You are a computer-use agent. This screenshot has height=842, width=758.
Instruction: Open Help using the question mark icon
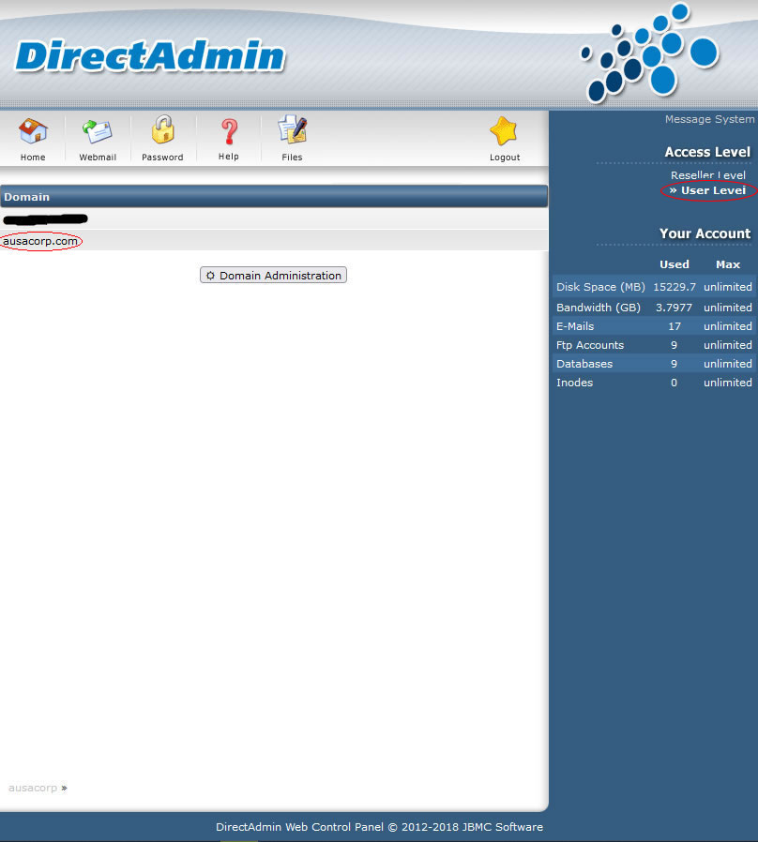point(228,132)
